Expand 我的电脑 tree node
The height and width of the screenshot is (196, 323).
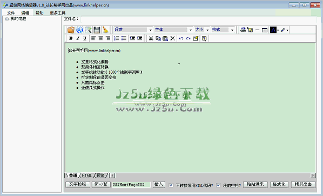[x=7, y=19]
